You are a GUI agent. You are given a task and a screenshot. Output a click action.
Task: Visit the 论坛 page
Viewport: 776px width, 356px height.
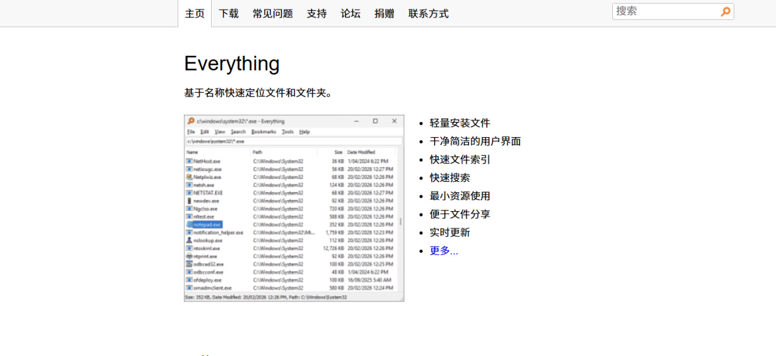350,13
